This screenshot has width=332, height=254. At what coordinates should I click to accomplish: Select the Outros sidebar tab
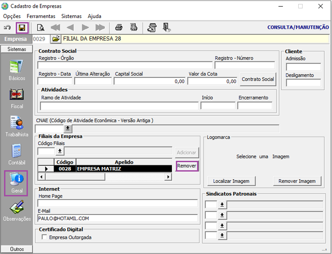tap(17, 249)
